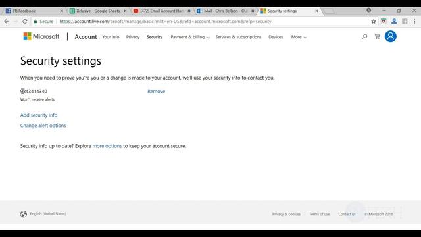Click the Microsoft logo
Screen dimensions: 421x237
tap(41, 36)
